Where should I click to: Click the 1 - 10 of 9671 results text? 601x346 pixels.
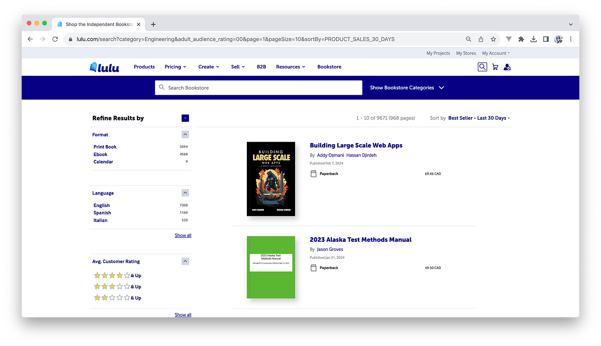pyautogui.click(x=386, y=118)
